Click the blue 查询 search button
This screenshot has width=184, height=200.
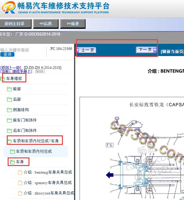pos(7,55)
